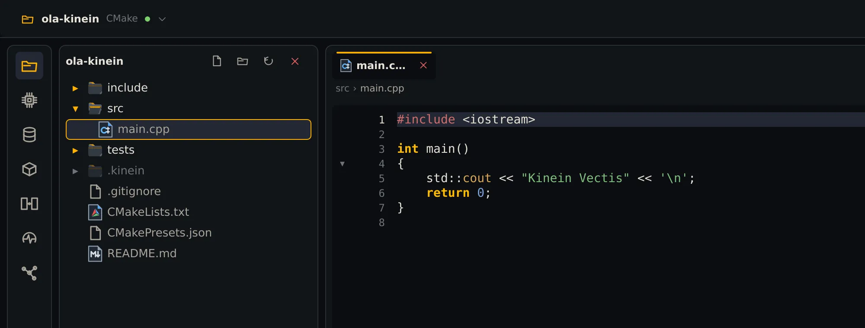Click the CMake label in title bar

(122, 19)
